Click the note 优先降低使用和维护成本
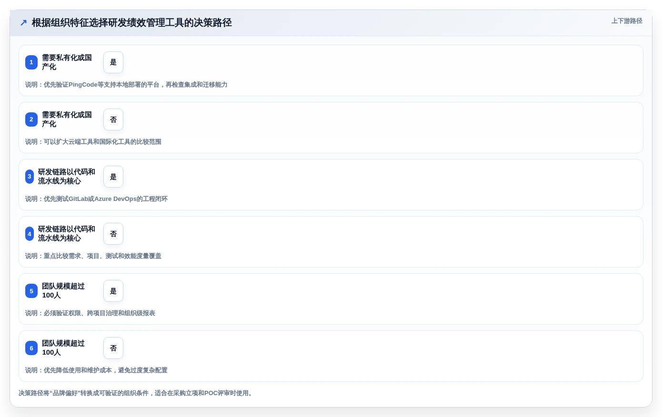This screenshot has height=417, width=662. pyautogui.click(x=96, y=370)
